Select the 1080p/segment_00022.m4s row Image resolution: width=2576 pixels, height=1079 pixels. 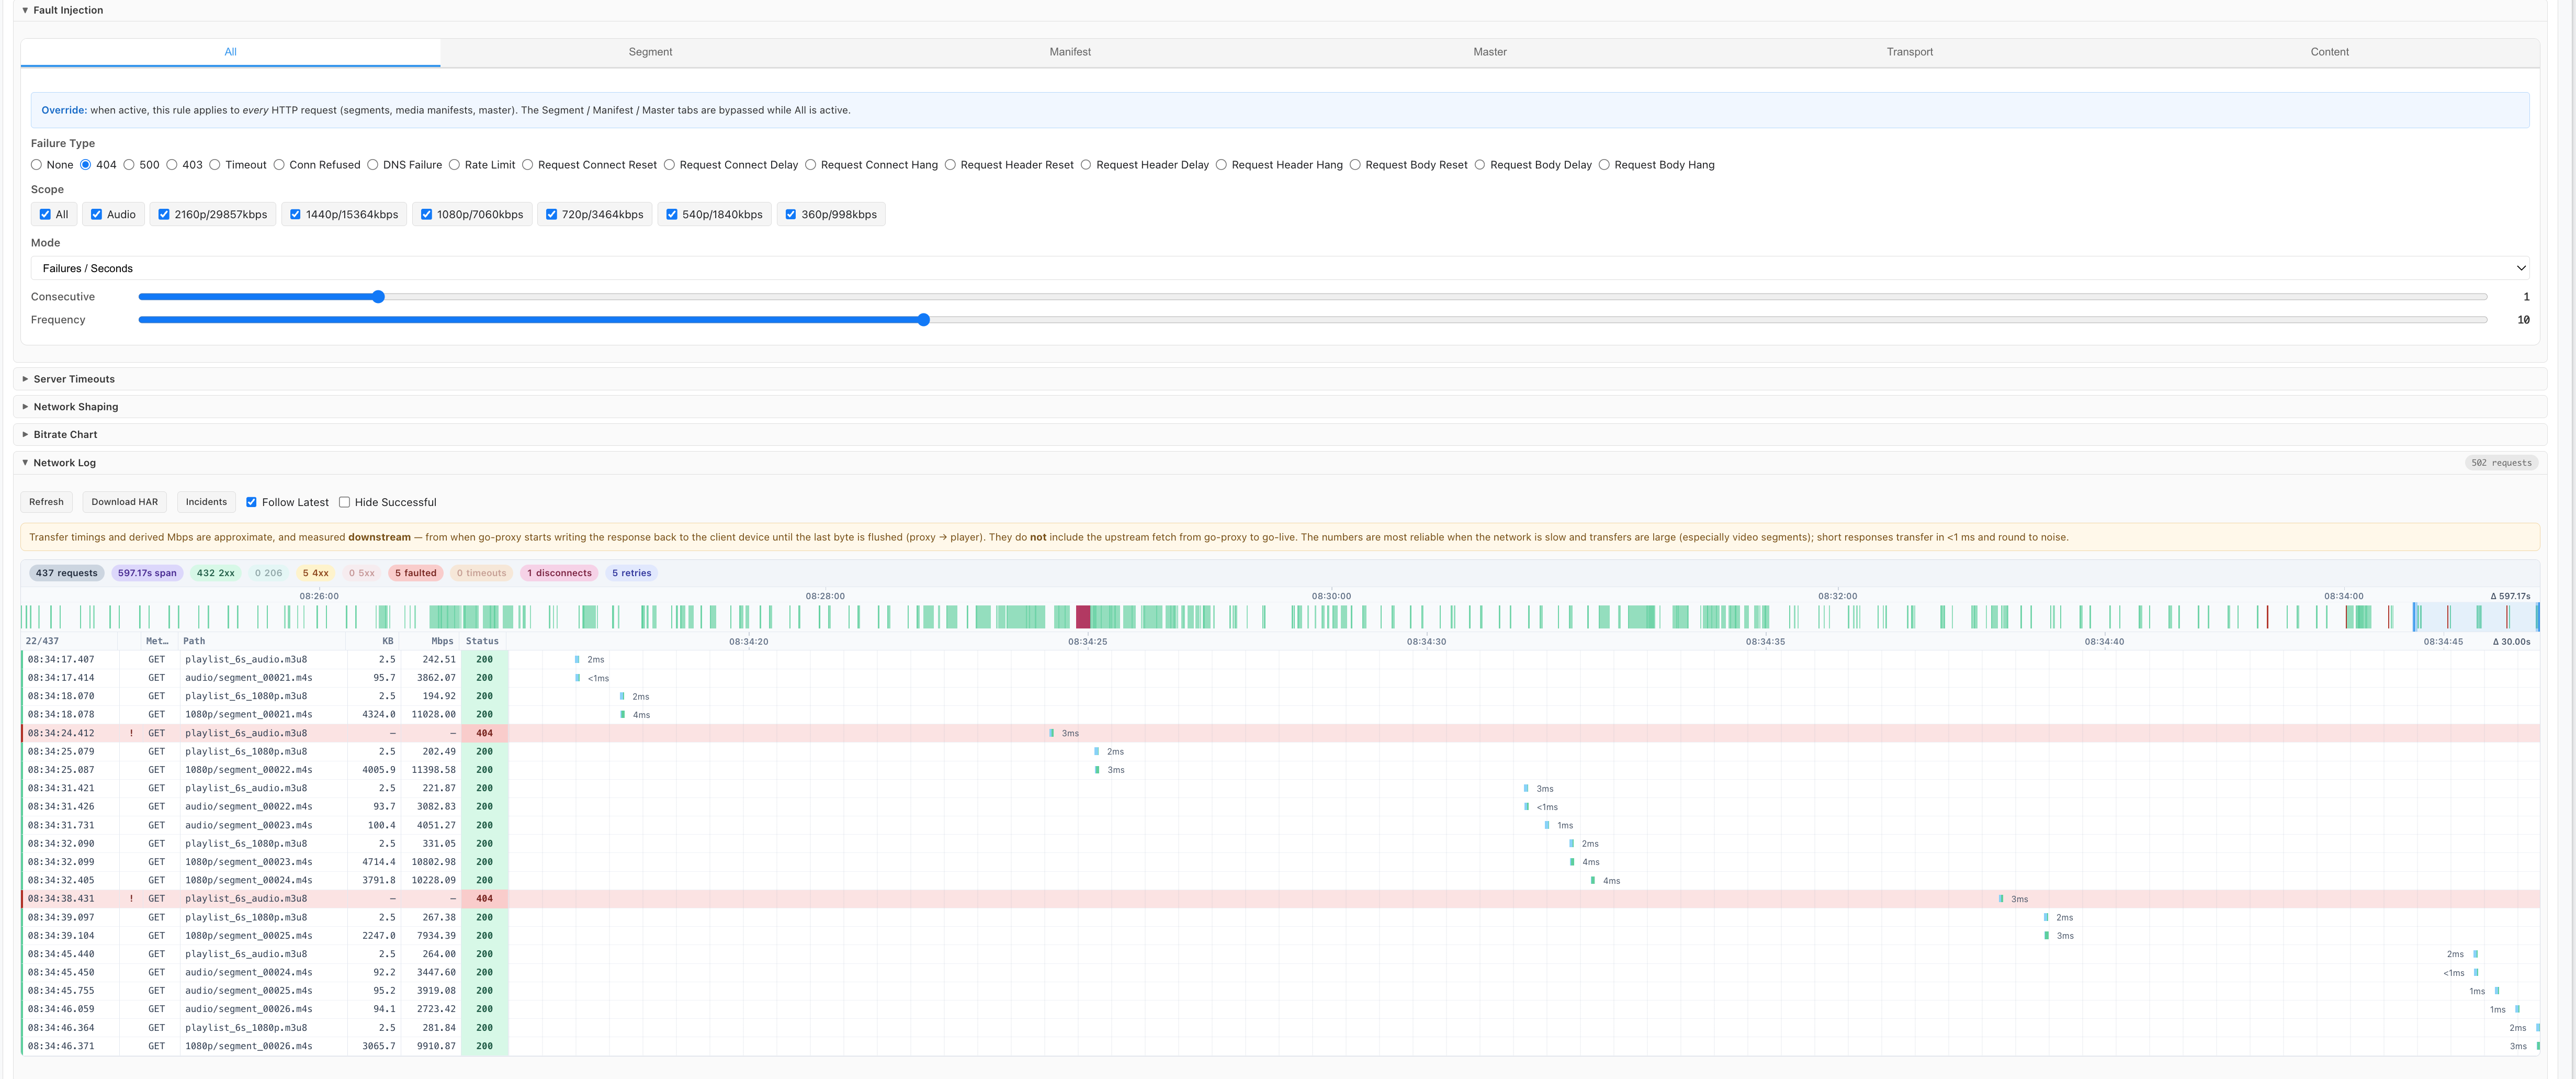point(1280,770)
